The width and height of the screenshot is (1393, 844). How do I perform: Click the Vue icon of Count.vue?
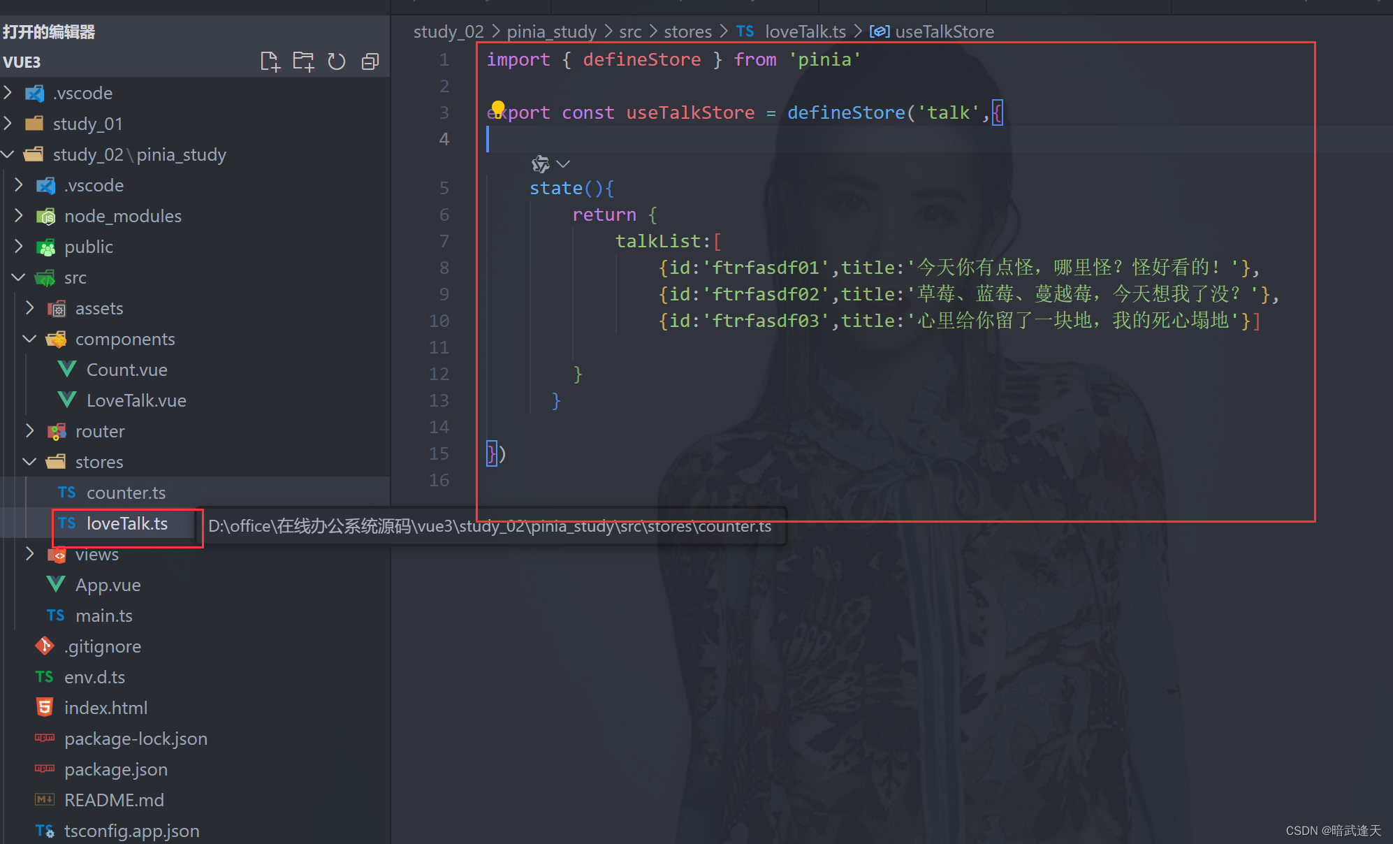click(x=67, y=369)
